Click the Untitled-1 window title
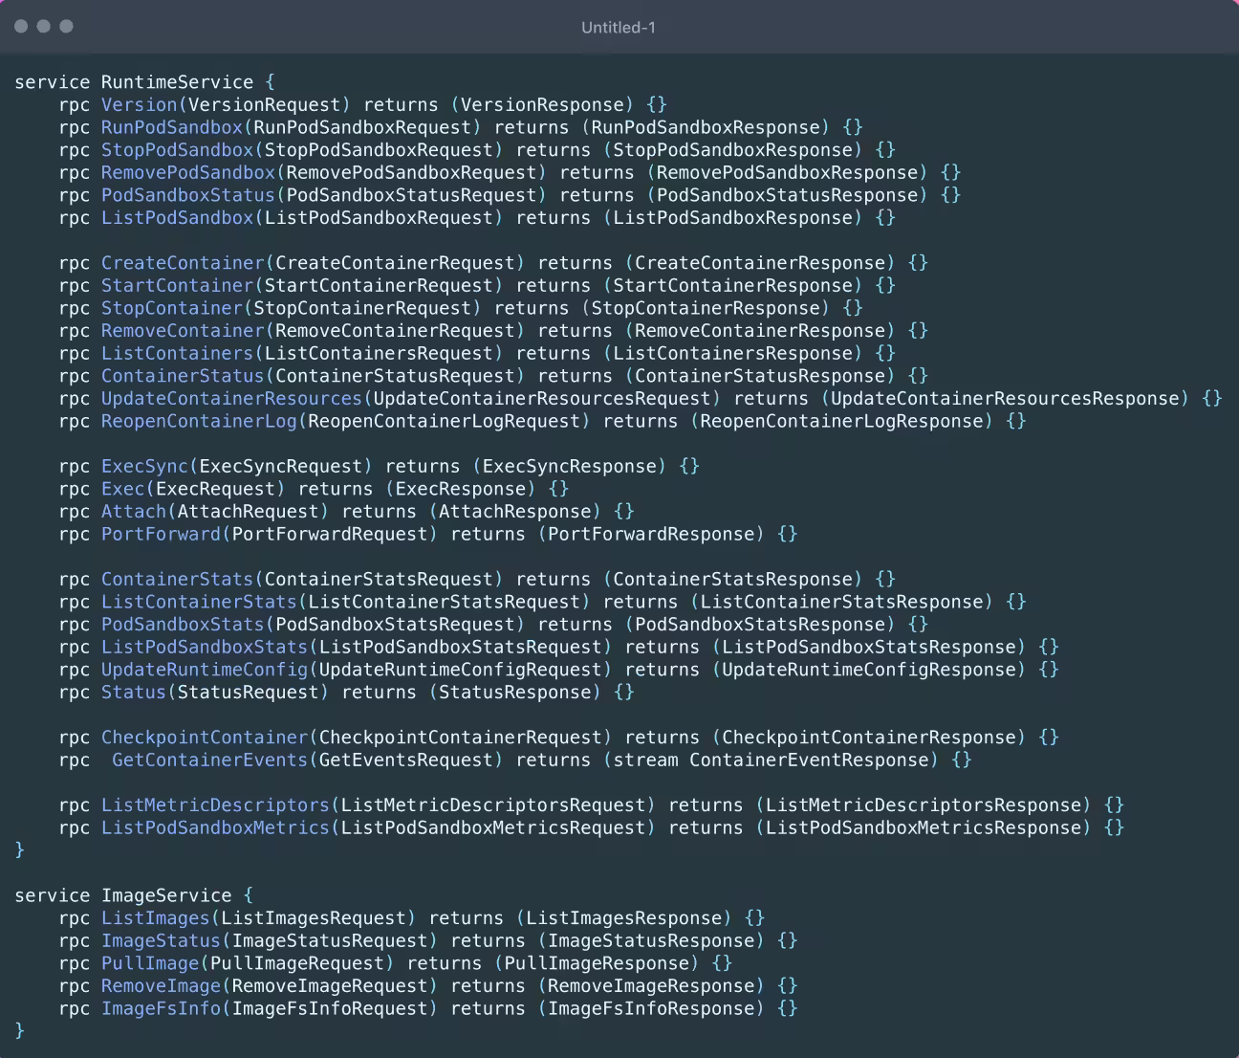The image size is (1239, 1058). 619,28
